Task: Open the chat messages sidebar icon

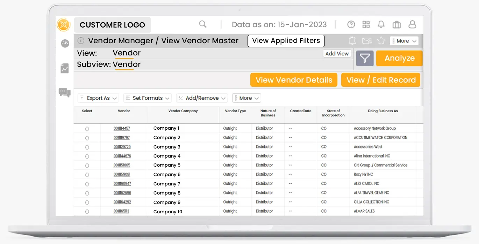Action: pos(65,92)
